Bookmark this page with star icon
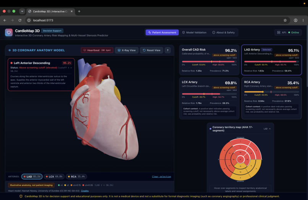This screenshot has height=200, width=308. pos(285,20)
